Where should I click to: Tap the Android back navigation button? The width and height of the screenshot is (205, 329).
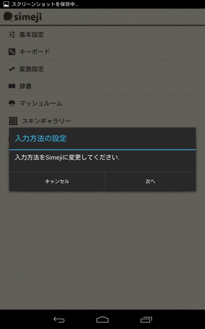coord(59,320)
